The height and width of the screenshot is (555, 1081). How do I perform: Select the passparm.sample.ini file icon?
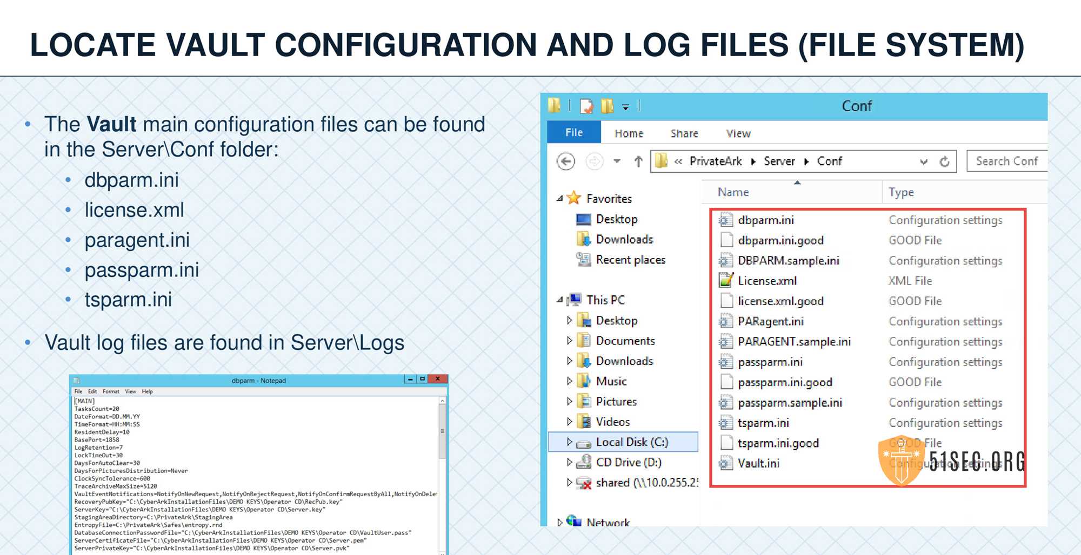(x=726, y=402)
